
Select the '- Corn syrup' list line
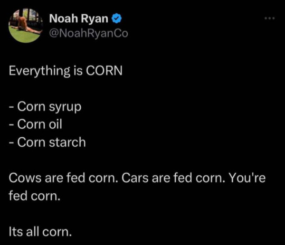pos(45,107)
